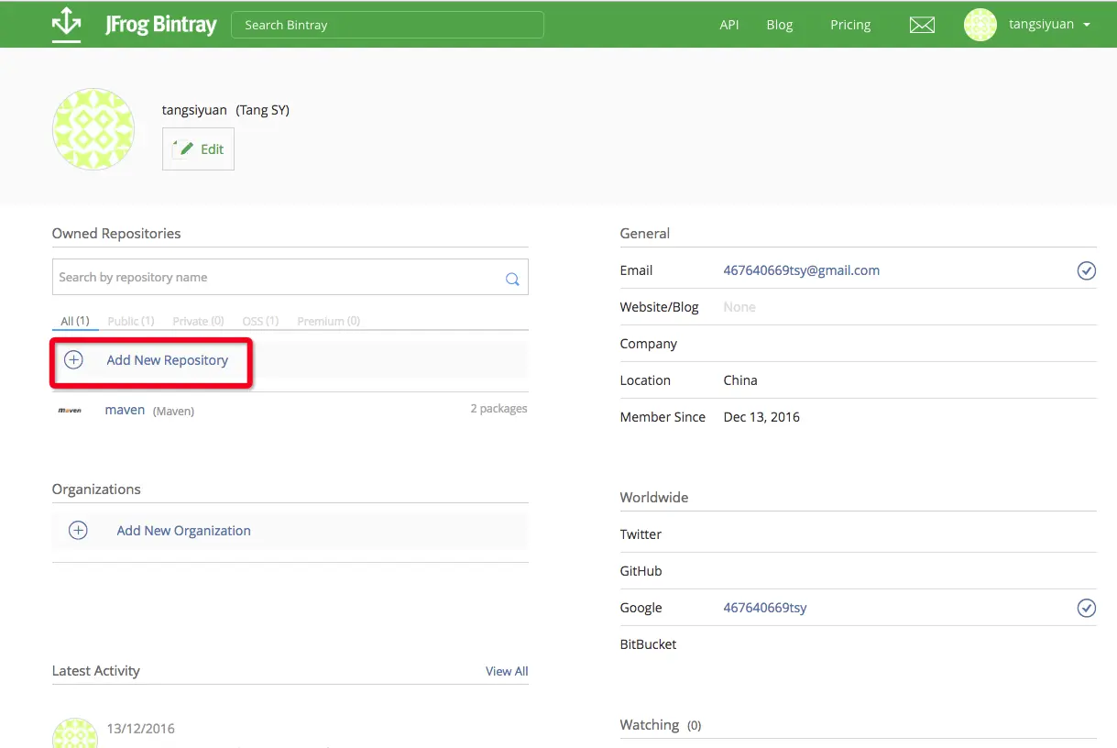Click View All latest activity link
The image size is (1117, 748).
(x=507, y=671)
